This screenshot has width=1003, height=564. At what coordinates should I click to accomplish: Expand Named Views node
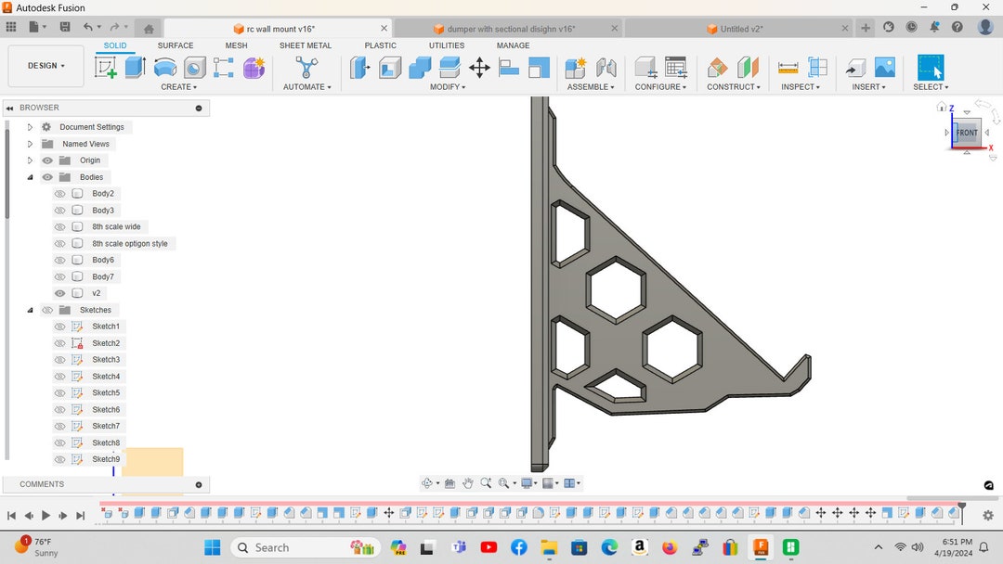(x=30, y=144)
